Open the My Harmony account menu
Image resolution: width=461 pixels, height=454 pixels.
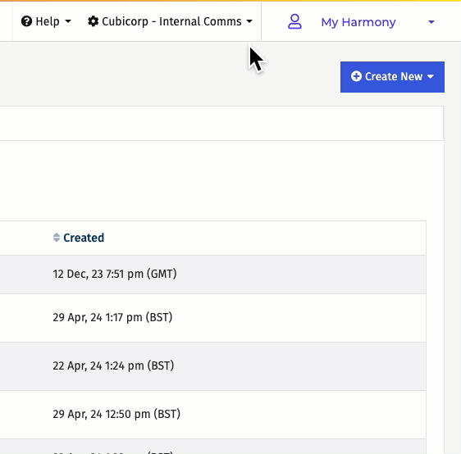361,22
